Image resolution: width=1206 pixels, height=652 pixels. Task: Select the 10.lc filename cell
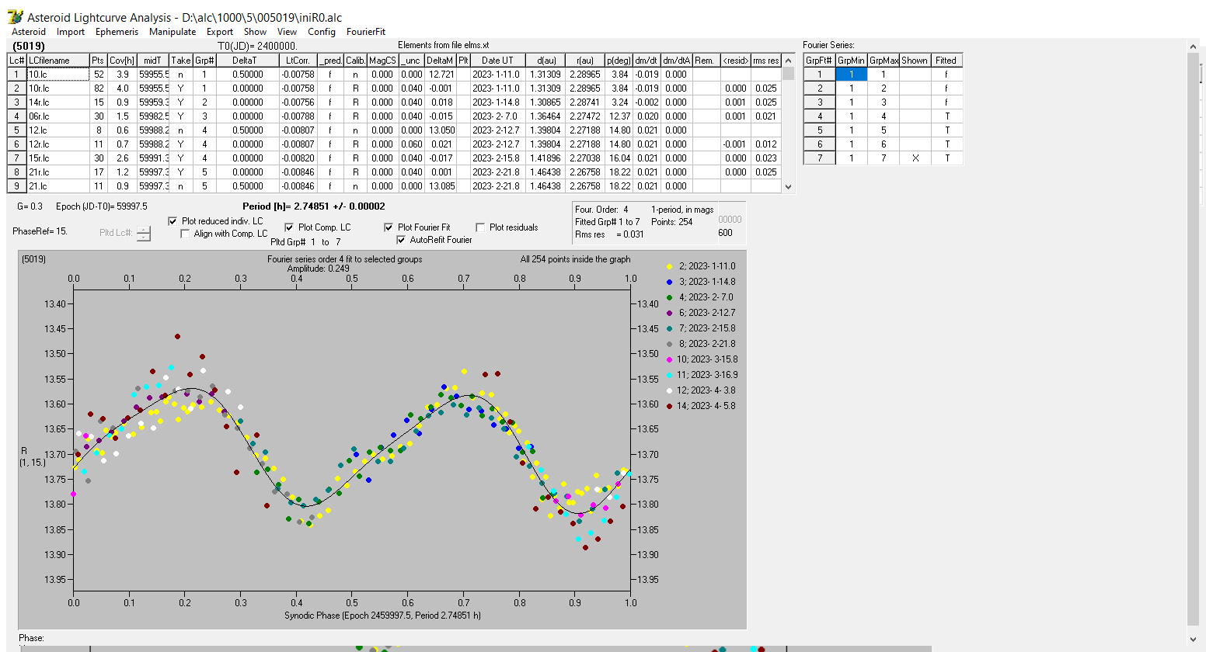pyautogui.click(x=58, y=75)
